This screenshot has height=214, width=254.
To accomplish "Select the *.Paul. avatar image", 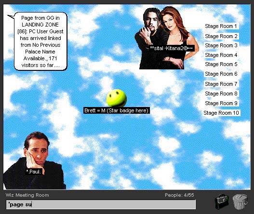I will tap(34, 160).
